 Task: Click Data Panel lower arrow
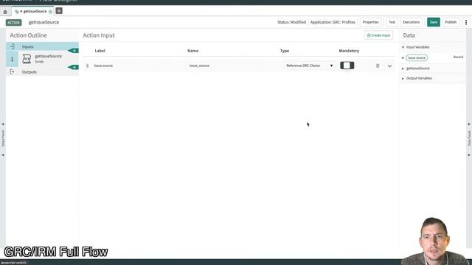pos(469,155)
